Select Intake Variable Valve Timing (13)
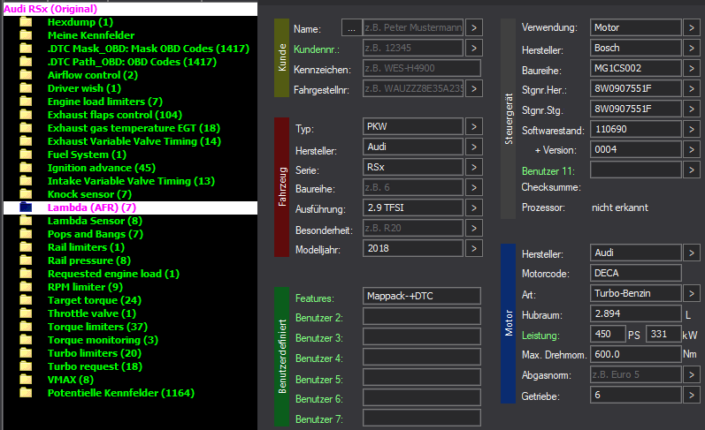This screenshot has height=430, width=705. [131, 181]
